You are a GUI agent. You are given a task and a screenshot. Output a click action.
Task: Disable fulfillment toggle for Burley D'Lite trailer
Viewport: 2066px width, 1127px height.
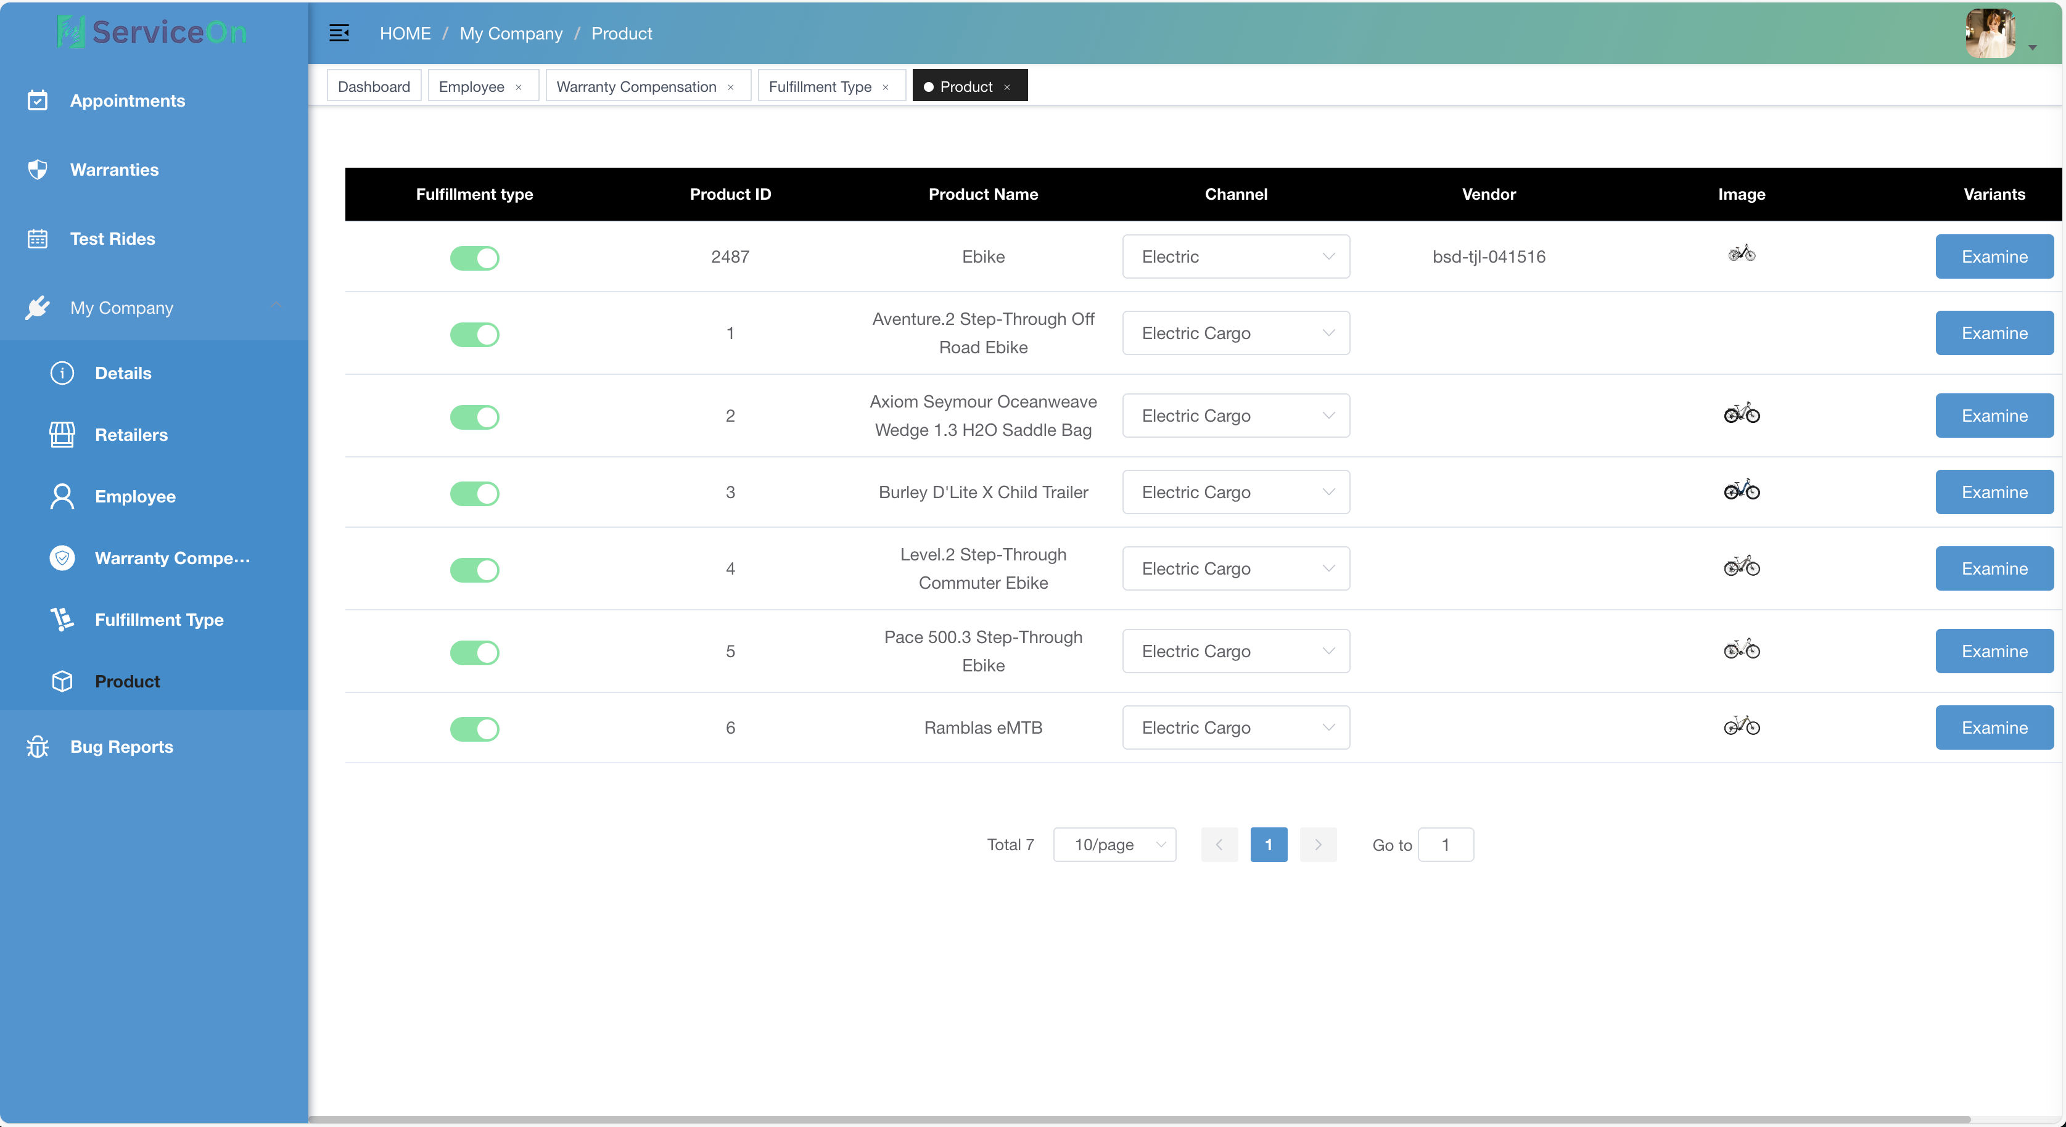[x=474, y=493]
